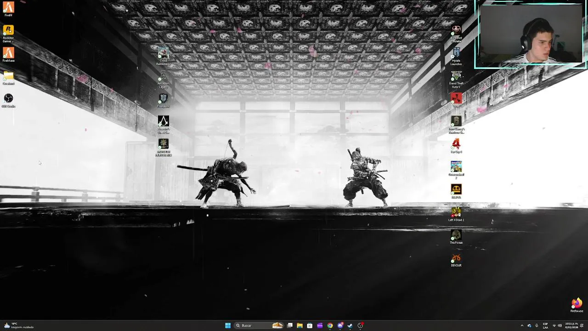Launch Rockstar Games Launcher shortcut
Screen dimensions: 588x331
(8, 34)
